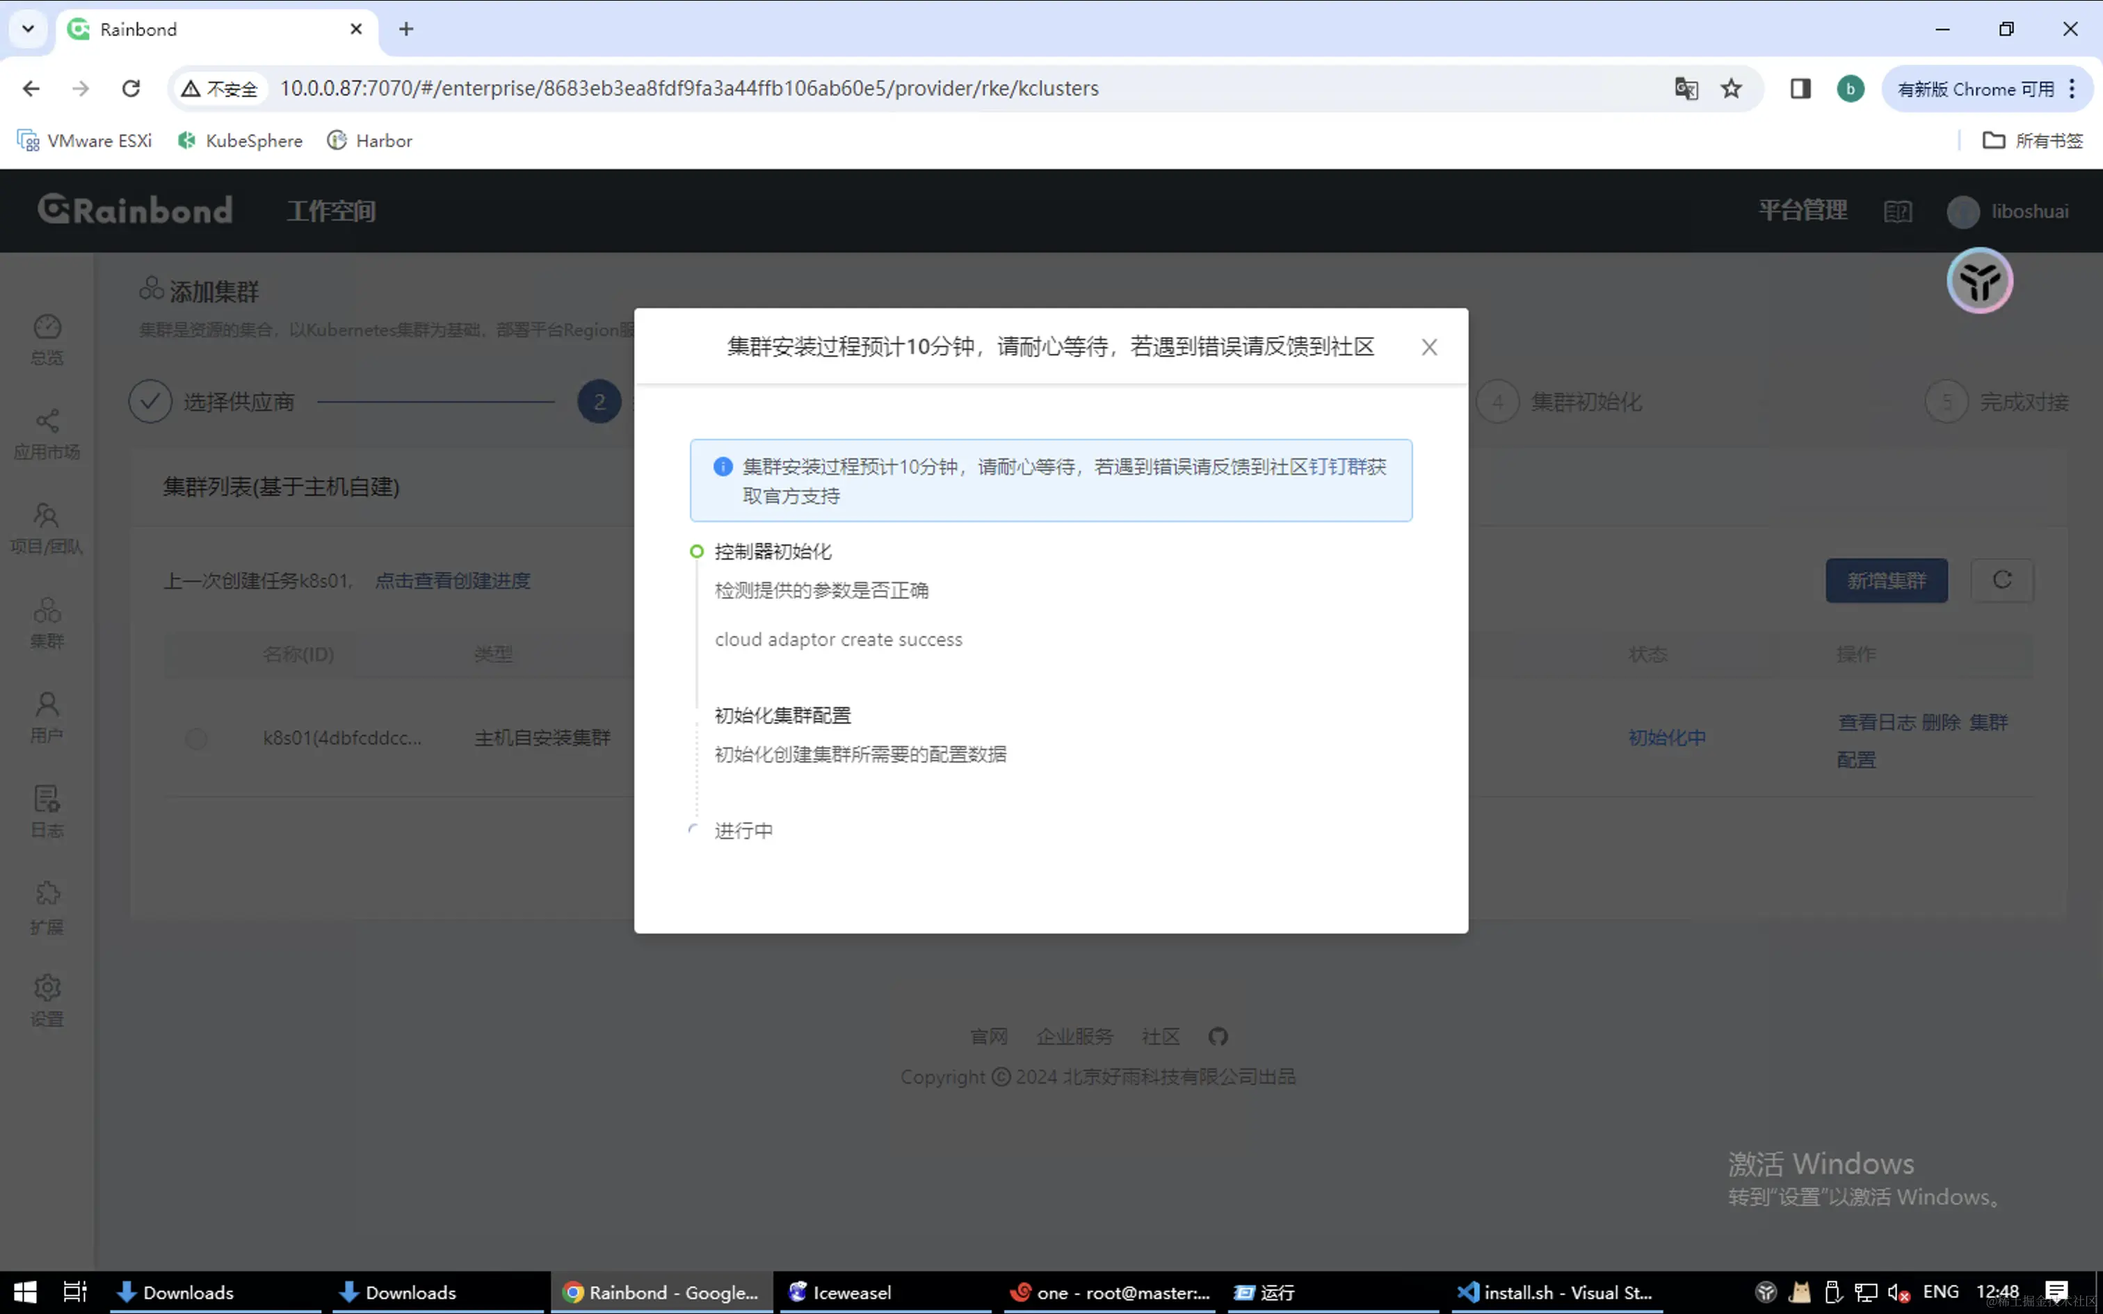Open the 工作空间 menu in header
Viewport: 2103px width, 1314px height.
coord(331,211)
